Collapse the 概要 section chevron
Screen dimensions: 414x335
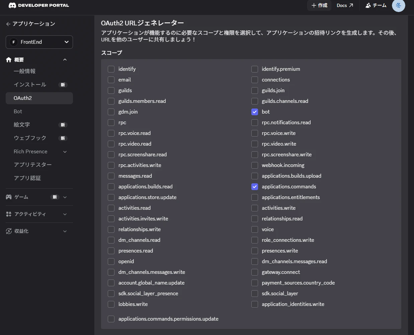tap(65, 60)
